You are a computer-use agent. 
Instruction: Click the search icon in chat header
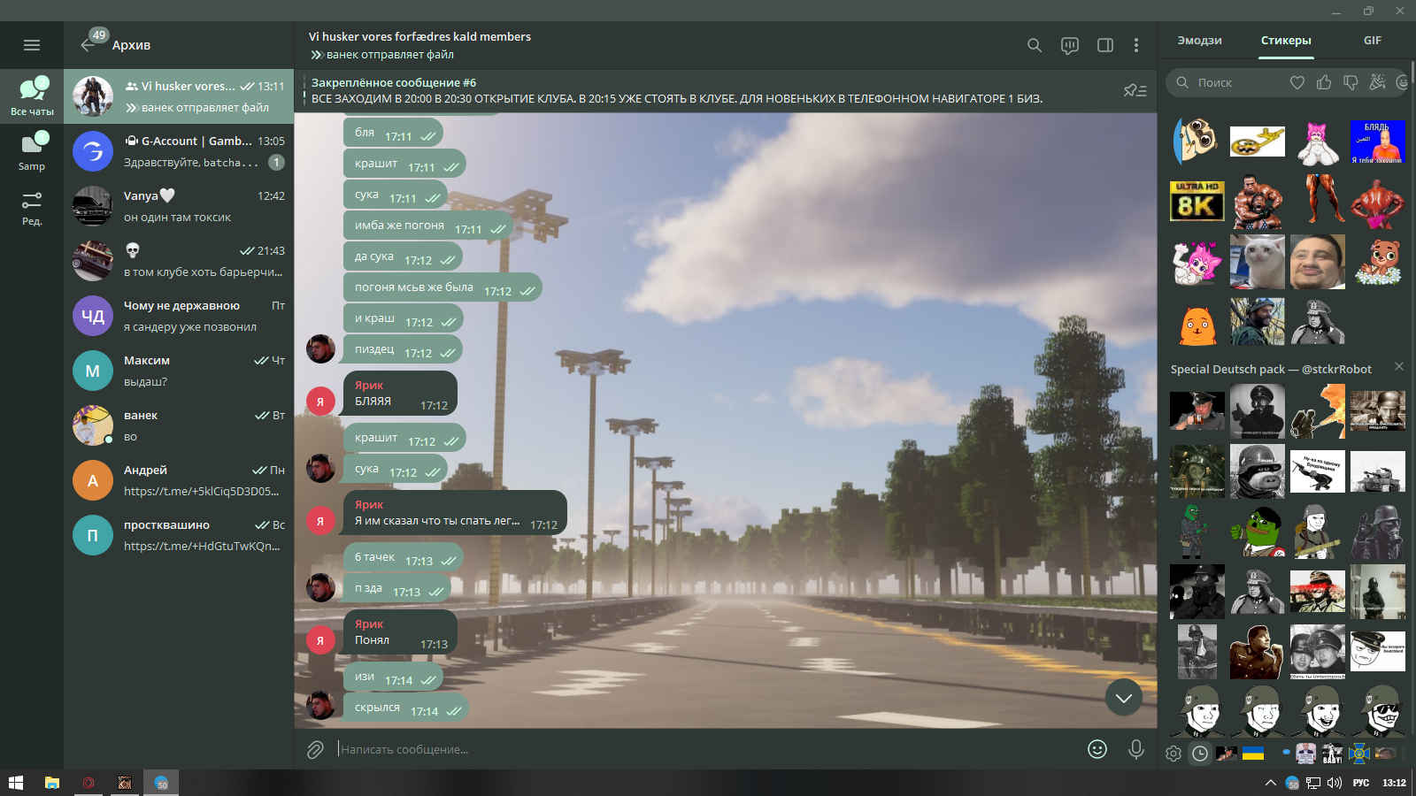(1034, 45)
